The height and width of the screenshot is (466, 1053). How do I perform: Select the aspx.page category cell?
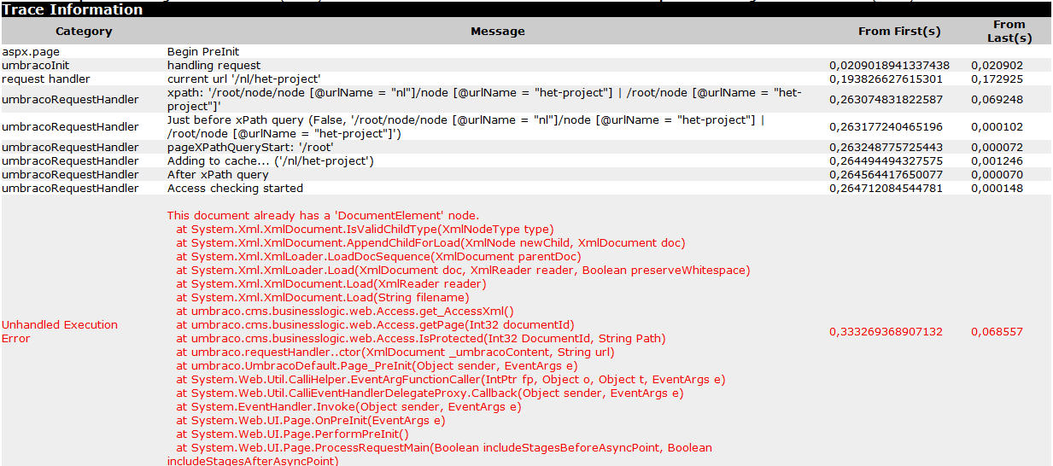31,51
